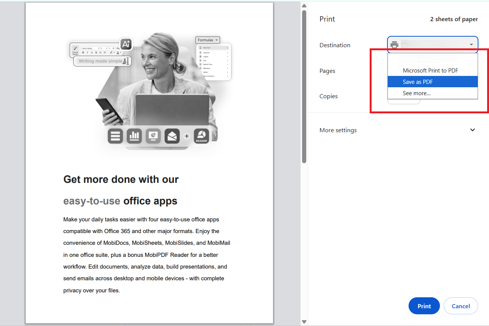The height and width of the screenshot is (326, 489).
Task: Click the MobiSlides pie-chart app icon in preview
Action: pos(153,136)
